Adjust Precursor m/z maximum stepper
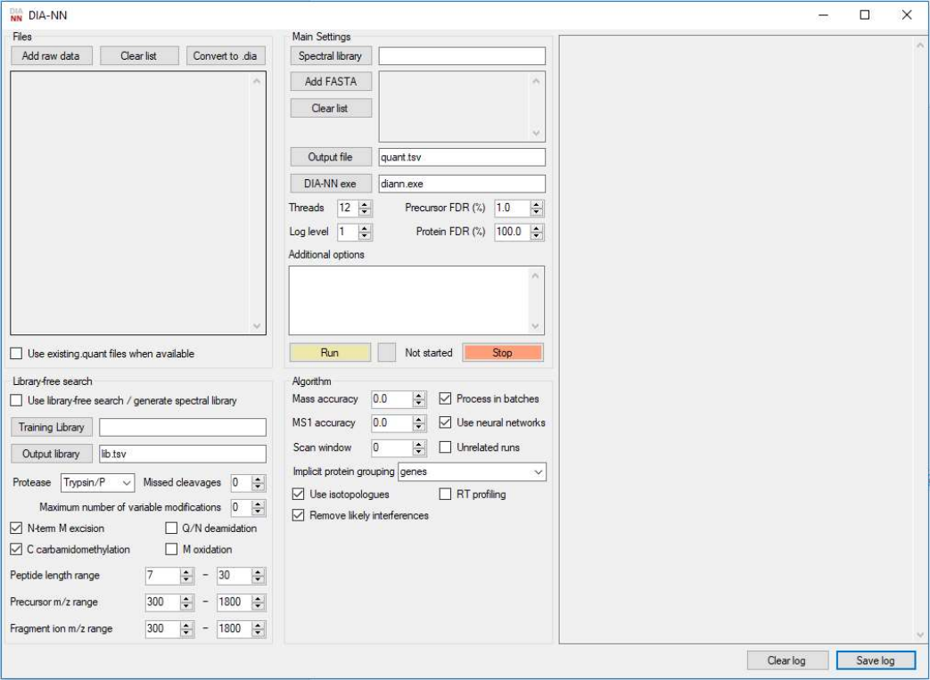The height and width of the screenshot is (680, 930). pyautogui.click(x=258, y=602)
